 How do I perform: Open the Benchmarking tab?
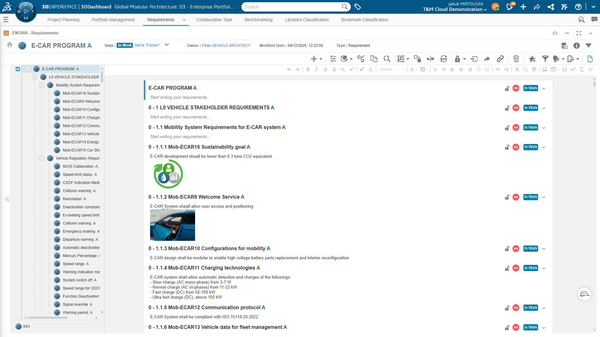tap(258, 20)
